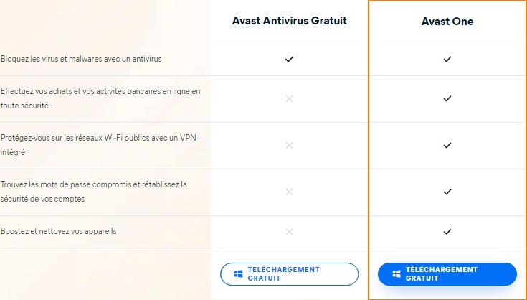
Task: Click the antivirus checkmark under Avast Antivirus Gratuit
Action: 289,59
